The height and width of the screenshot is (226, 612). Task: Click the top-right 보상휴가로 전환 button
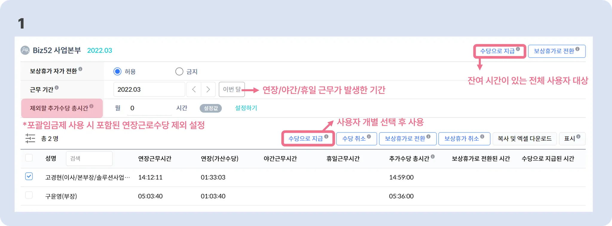pyautogui.click(x=556, y=51)
